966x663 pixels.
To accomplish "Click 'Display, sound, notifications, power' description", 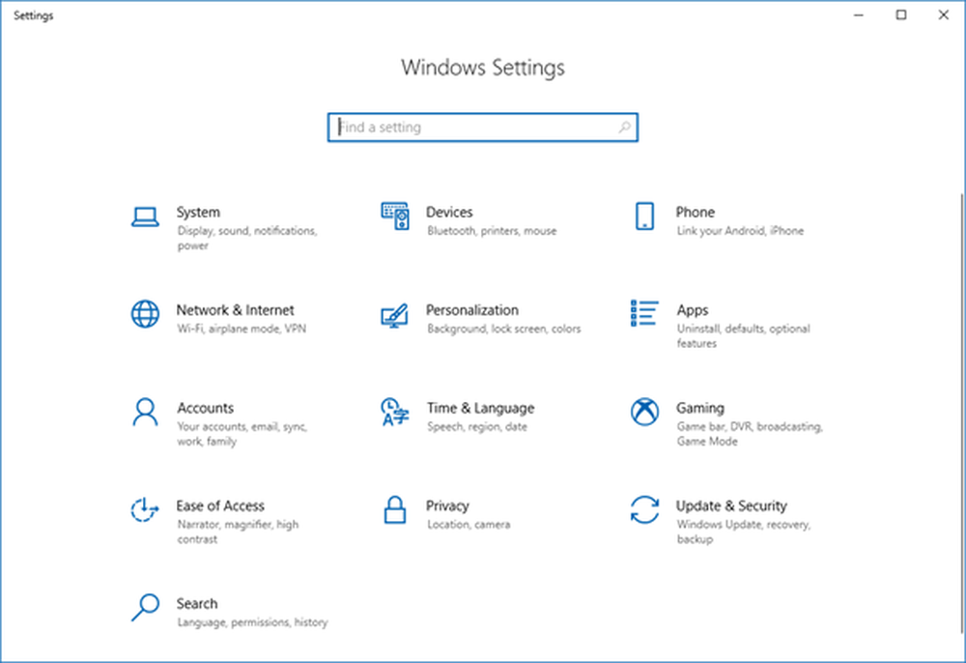I will [x=247, y=238].
